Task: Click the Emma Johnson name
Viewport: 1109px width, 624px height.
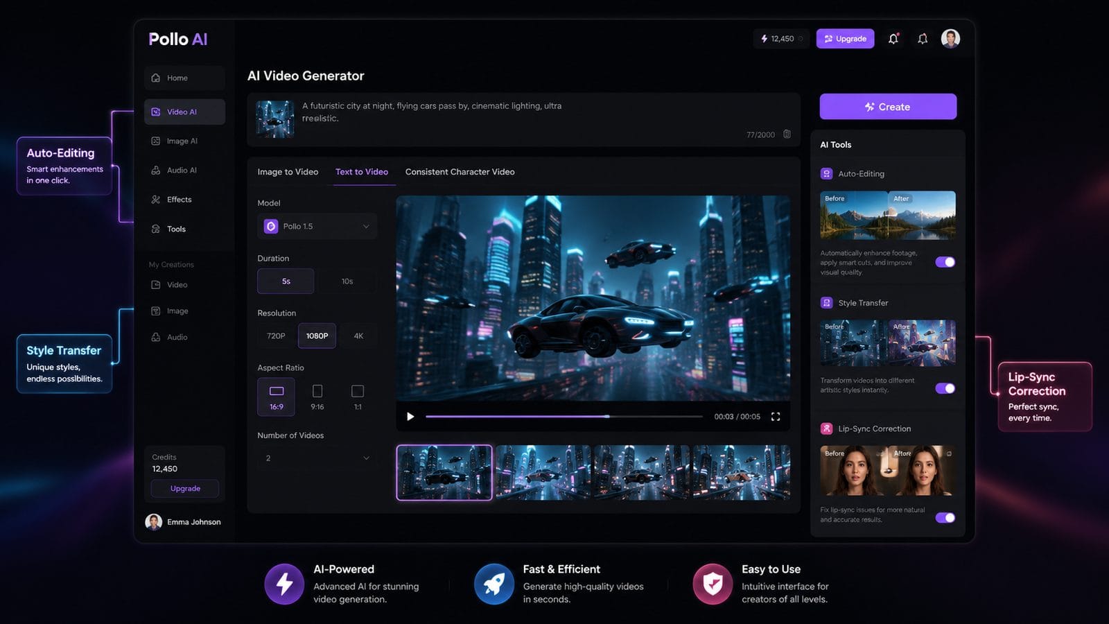Action: [194, 522]
